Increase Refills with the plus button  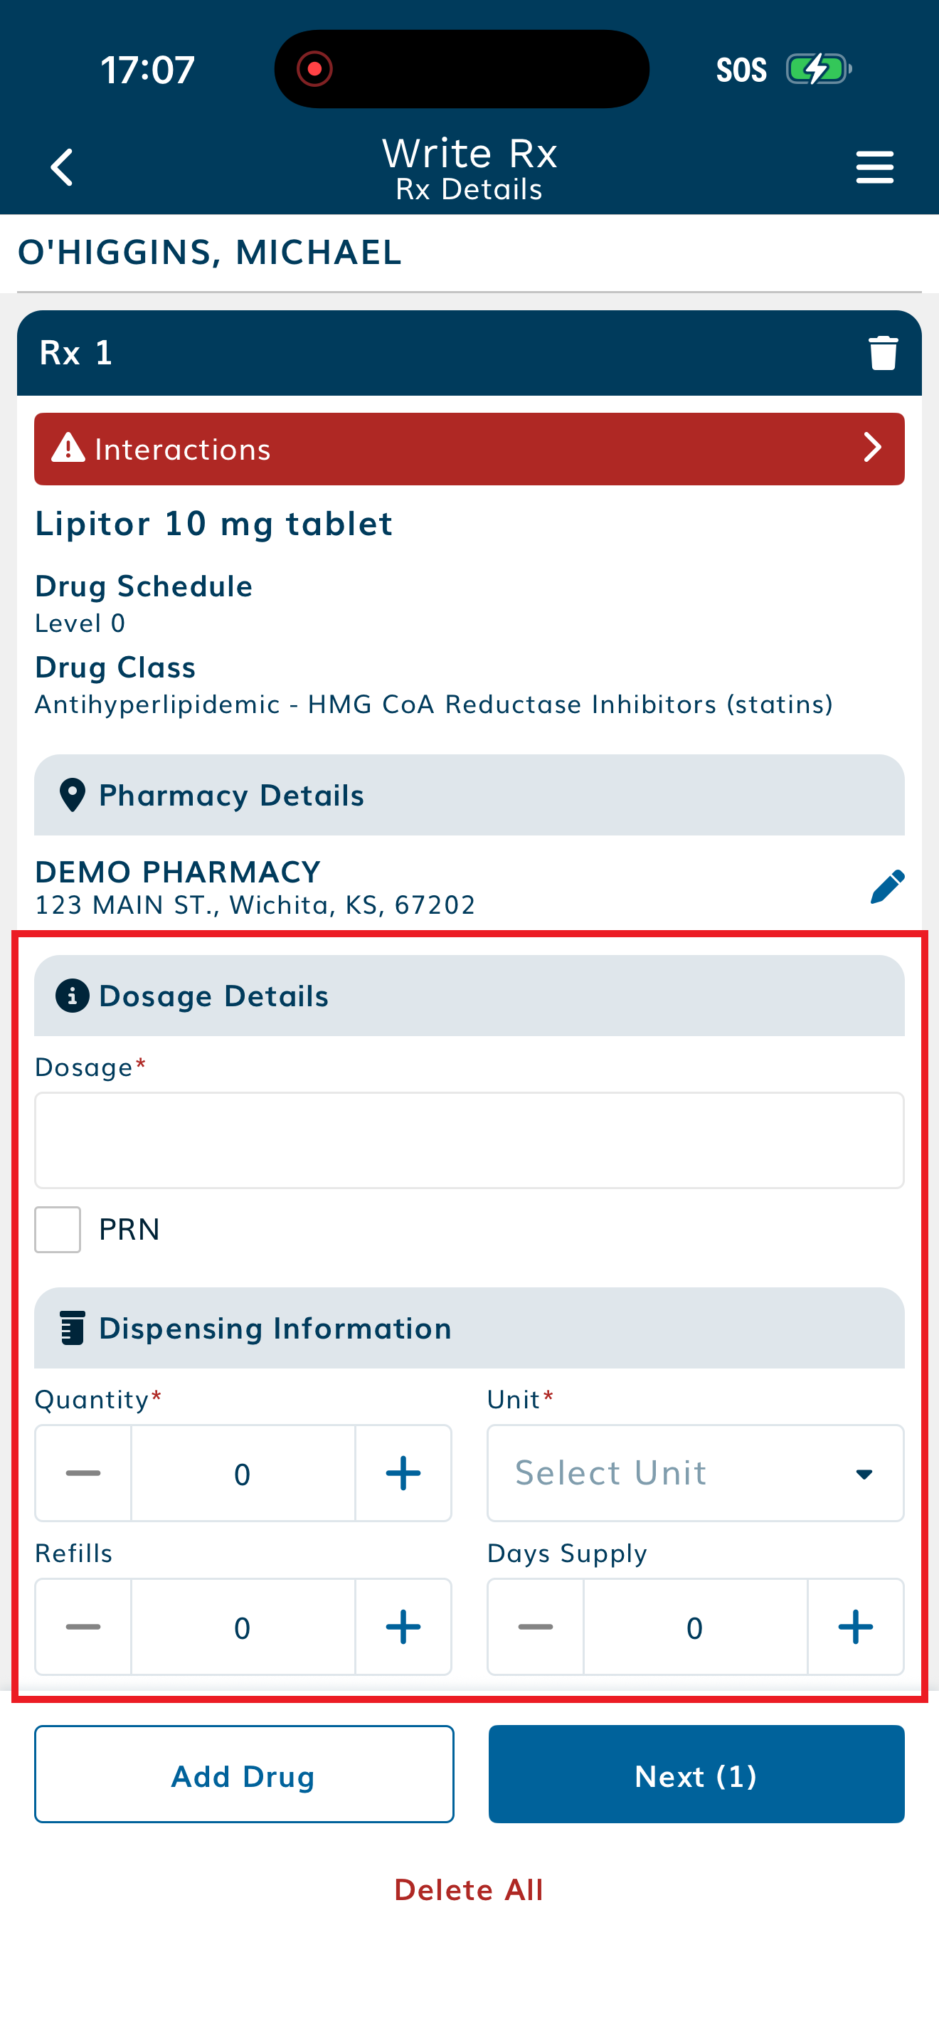(x=403, y=1627)
